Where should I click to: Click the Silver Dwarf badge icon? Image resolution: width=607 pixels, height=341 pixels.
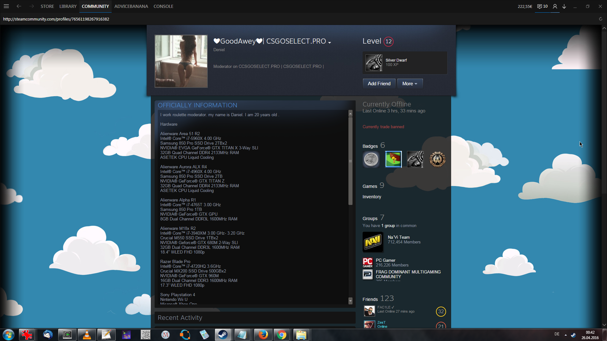(374, 63)
